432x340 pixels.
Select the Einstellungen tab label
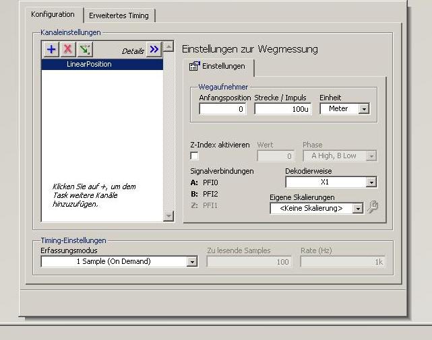click(224, 67)
